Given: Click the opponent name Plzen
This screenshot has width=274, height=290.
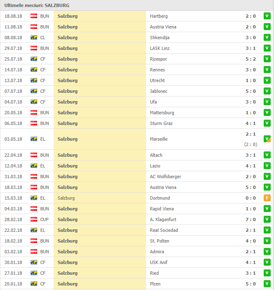Looking at the screenshot, I should pyautogui.click(x=155, y=284).
